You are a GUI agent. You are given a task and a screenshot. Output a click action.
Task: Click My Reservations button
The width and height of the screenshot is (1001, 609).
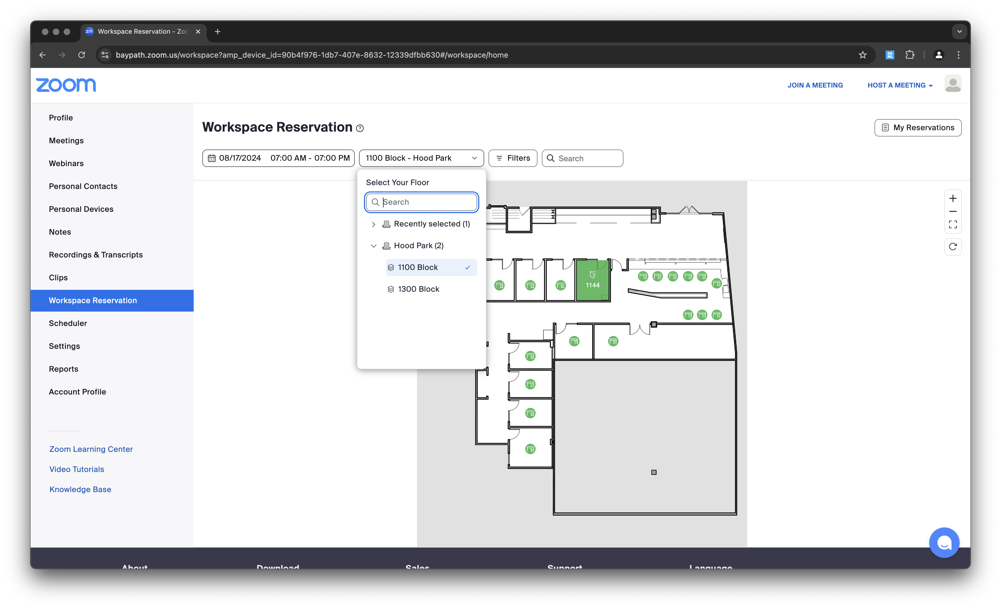(x=917, y=128)
